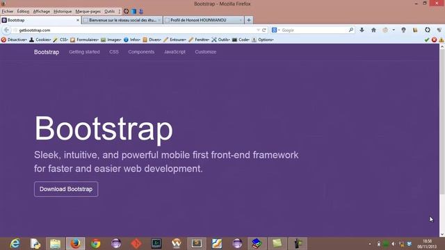
Task: Open the Désactiver developer toolbar menu
Action: (x=14, y=40)
